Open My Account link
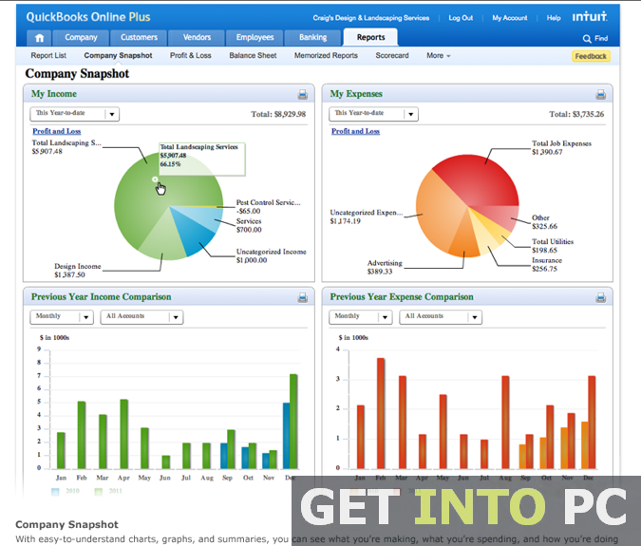641x546 pixels. point(510,18)
